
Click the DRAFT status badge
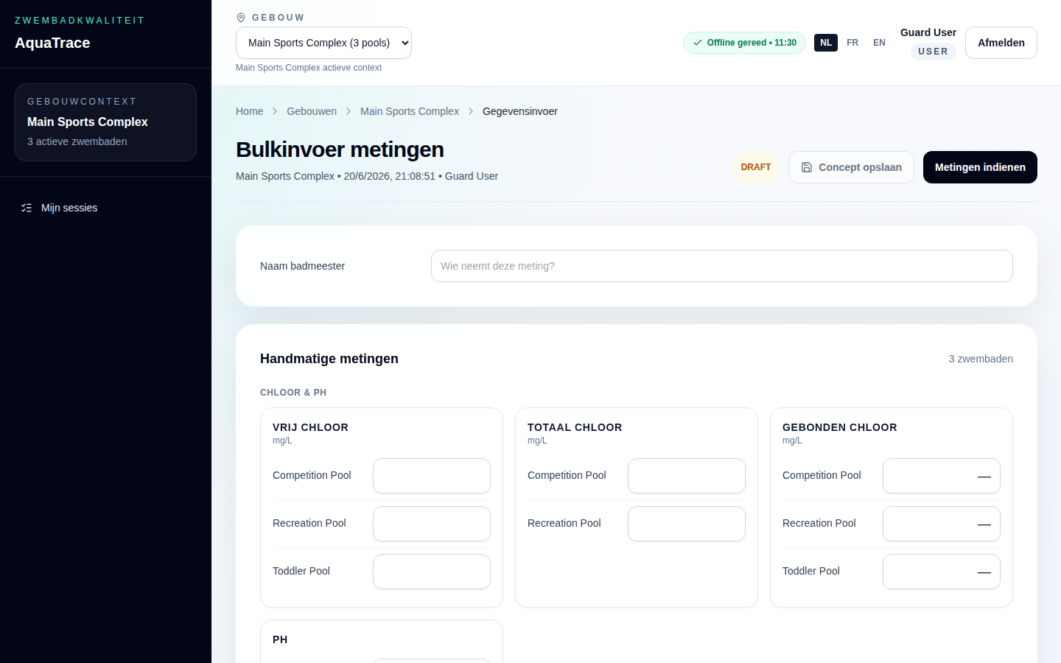(756, 167)
